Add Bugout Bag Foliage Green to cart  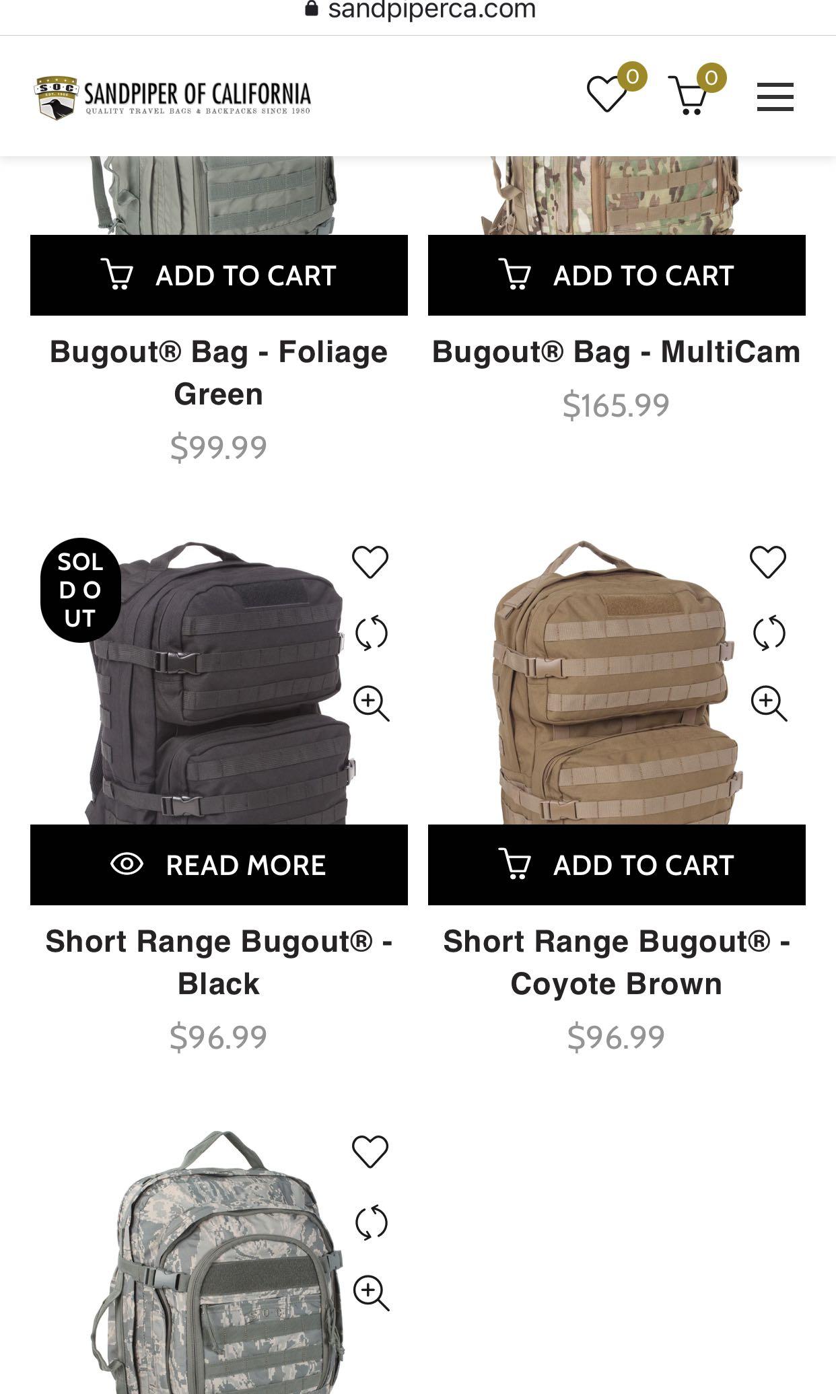coord(219,275)
